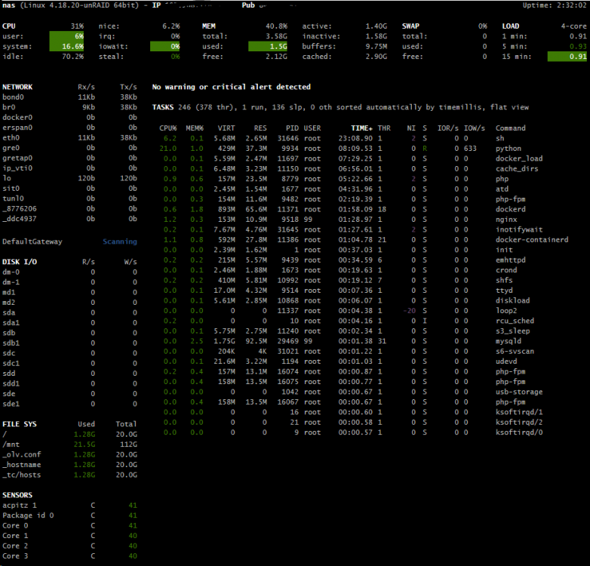
Task: Click the used memory 1.5G value
Action: (x=268, y=47)
